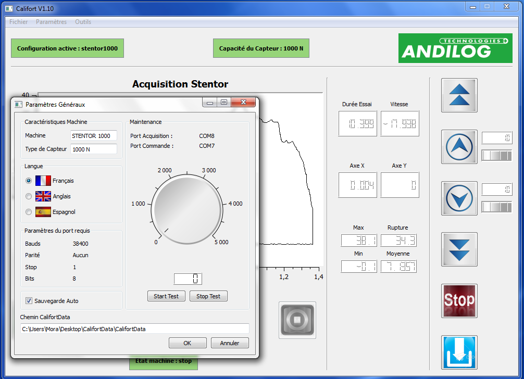Open the Fichier menu
The height and width of the screenshot is (379, 524).
[x=18, y=22]
